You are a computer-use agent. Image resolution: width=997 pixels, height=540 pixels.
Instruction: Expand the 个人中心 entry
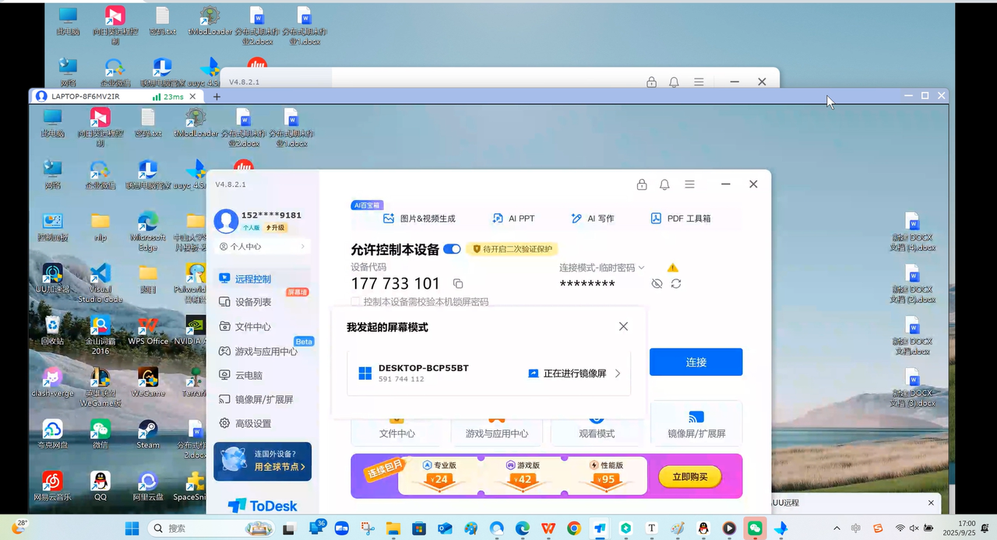click(x=262, y=246)
